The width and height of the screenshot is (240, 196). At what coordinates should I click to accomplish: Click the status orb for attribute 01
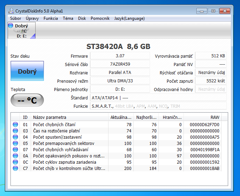pos(15,124)
